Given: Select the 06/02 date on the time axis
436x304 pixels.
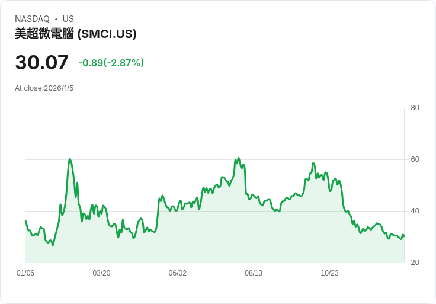Looking at the screenshot, I should (178, 273).
